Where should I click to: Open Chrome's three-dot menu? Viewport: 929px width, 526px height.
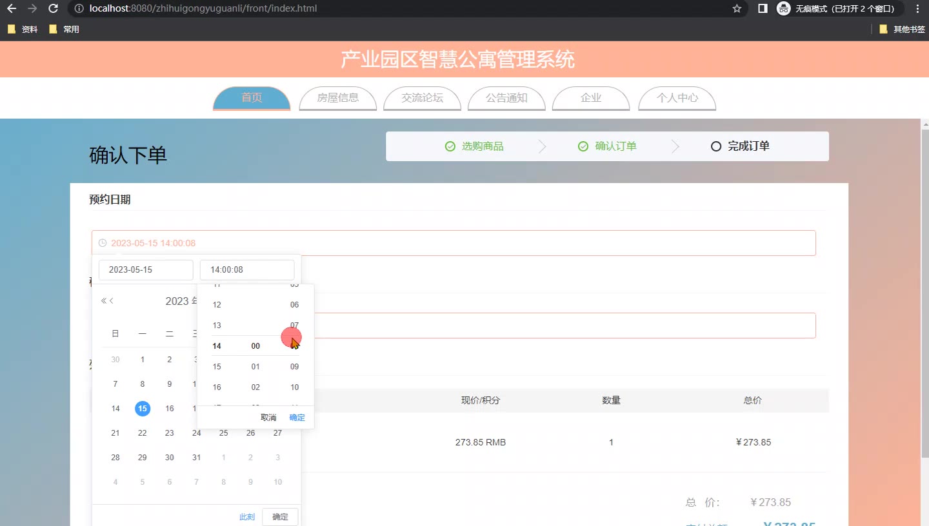(x=917, y=8)
